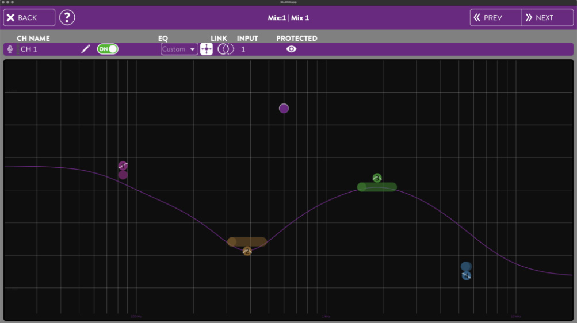The width and height of the screenshot is (577, 323).
Task: Click the purple gain handle dot
Action: coord(284,108)
